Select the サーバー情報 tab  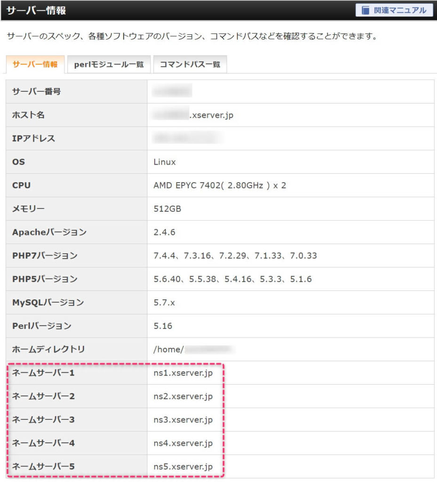click(x=35, y=64)
